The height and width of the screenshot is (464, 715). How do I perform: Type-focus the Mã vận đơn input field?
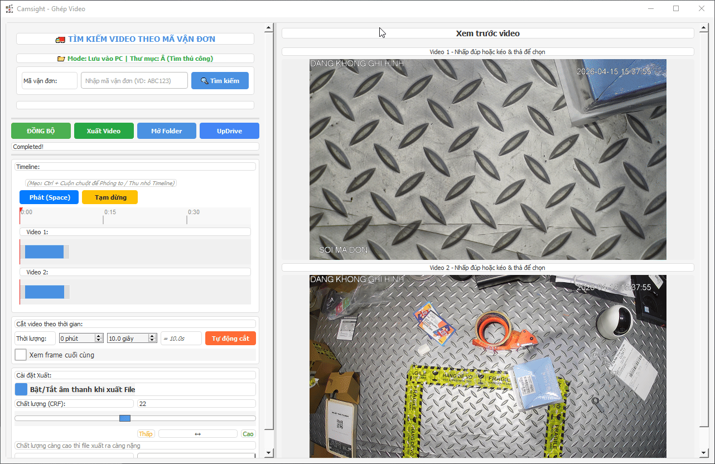point(134,81)
